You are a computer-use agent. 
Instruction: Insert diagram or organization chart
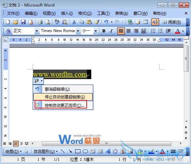(x=115, y=151)
